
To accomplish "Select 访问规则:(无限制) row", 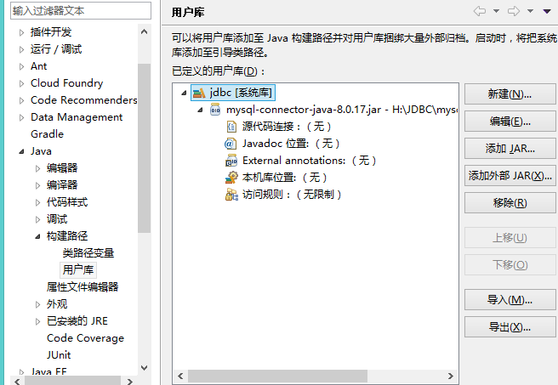I will click(x=292, y=195).
